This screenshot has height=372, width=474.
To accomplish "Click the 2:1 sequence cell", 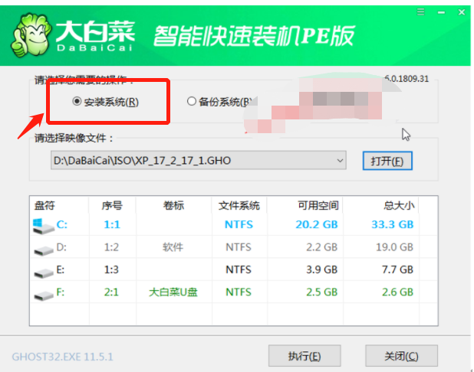I will (x=111, y=292).
